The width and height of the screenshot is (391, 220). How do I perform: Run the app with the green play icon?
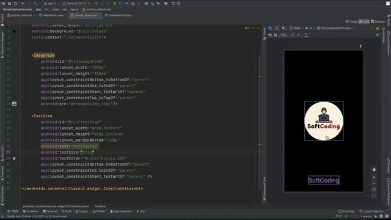[97, 4]
